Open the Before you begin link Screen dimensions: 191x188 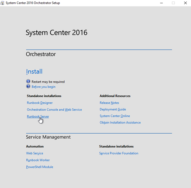tap(44, 87)
